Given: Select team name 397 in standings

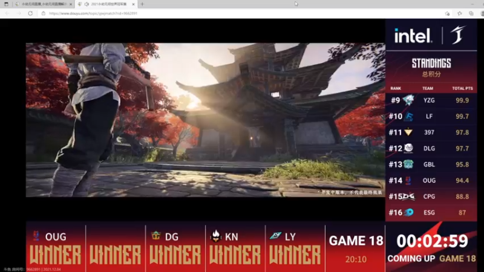Looking at the screenshot, I should pos(429,132).
